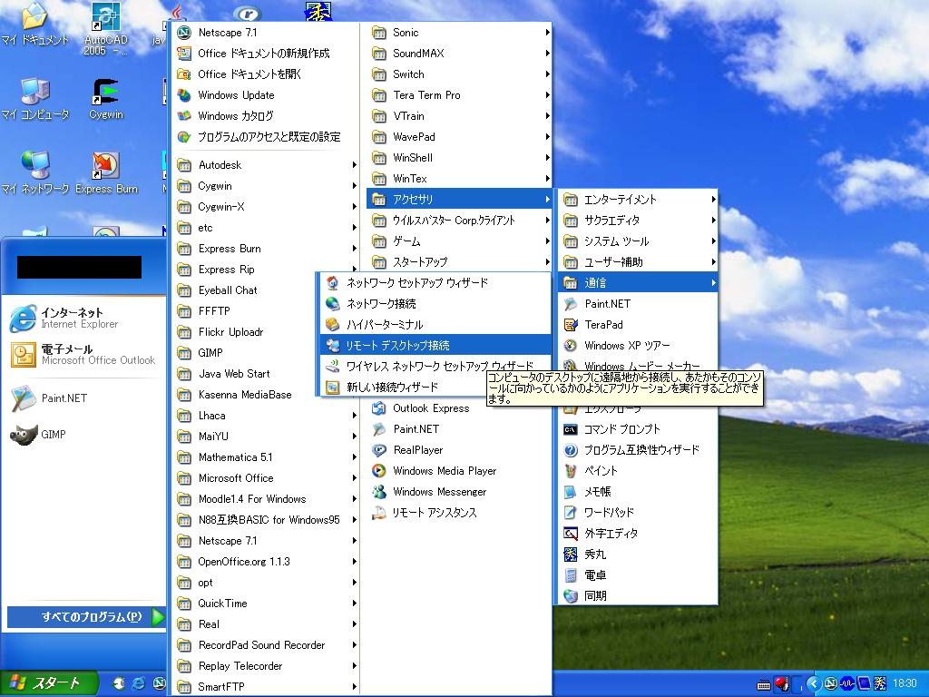
Task: Open ハイパーターミナル from the 通信 submenu
Action: [x=435, y=324]
